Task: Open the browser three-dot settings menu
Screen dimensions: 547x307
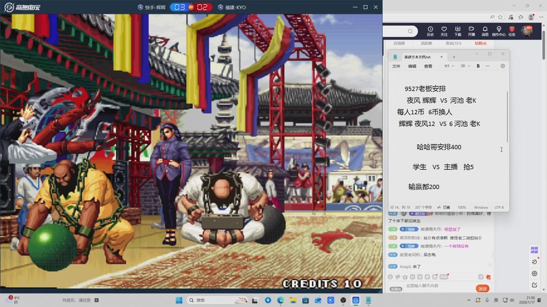Action: tap(541, 16)
